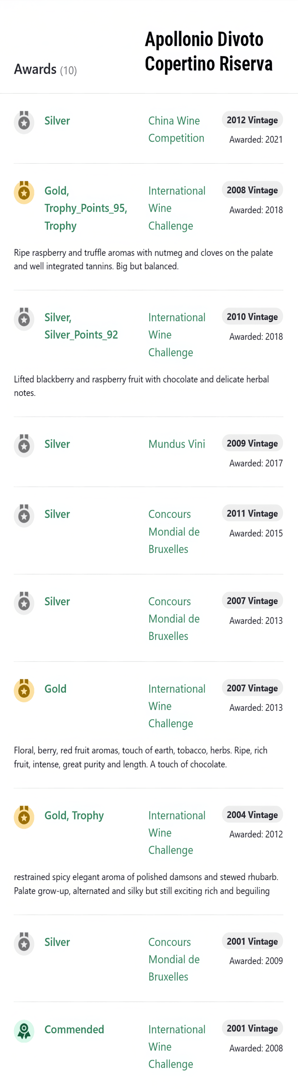Click the 2004 Vintage badge
The width and height of the screenshot is (298, 1089).
pos(252,815)
